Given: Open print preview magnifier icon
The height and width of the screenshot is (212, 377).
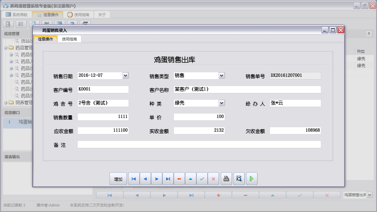Looking at the screenshot, I should click(239, 179).
